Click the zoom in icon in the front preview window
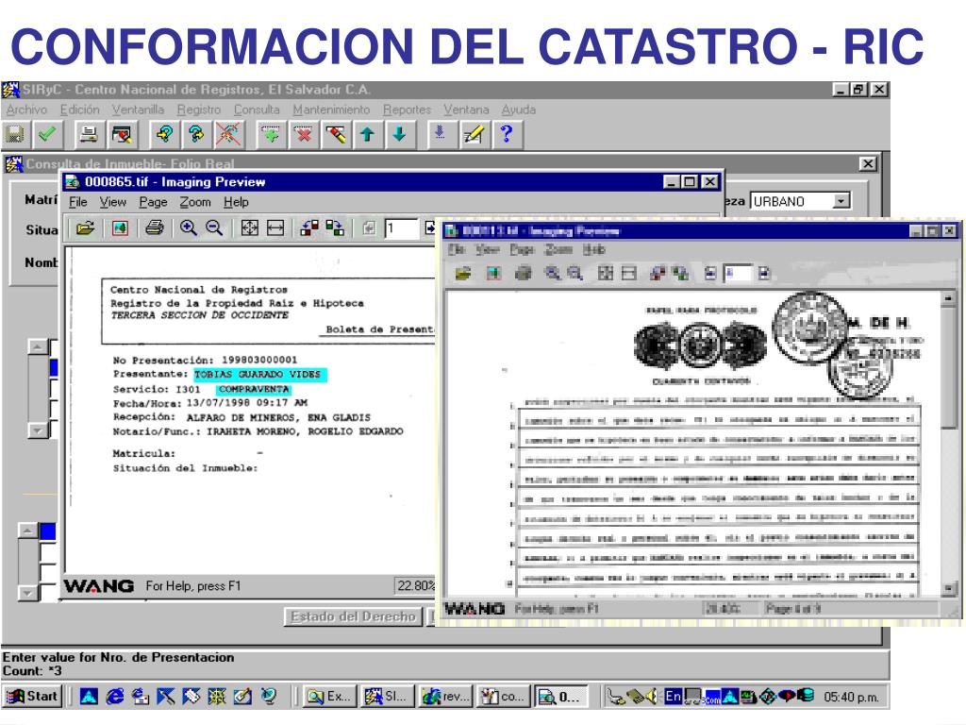Viewport: 966px width, 725px height. [553, 273]
